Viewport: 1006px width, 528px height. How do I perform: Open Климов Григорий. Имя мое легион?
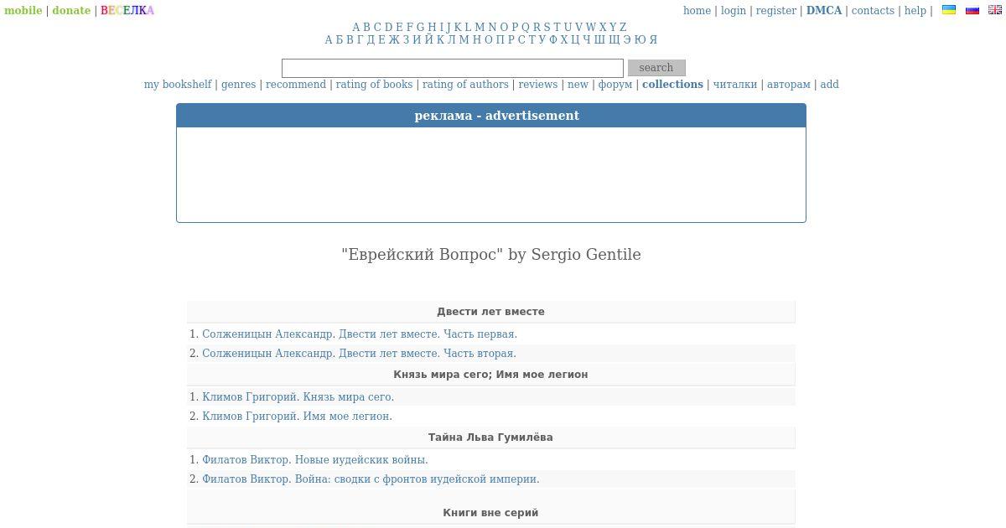297,417
